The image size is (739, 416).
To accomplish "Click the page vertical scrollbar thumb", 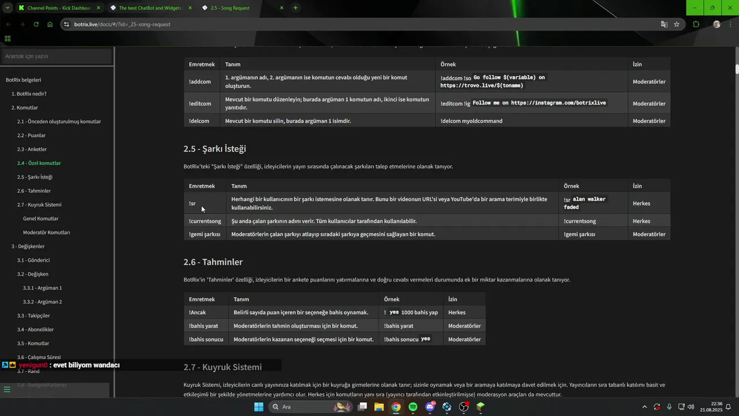I will tap(737, 69).
